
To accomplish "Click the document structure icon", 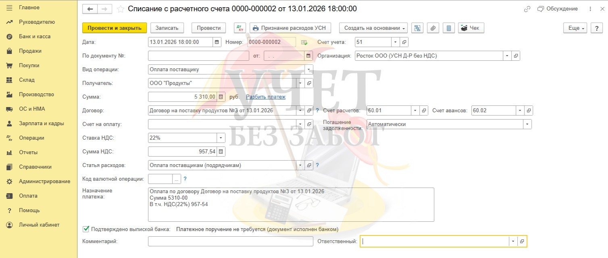I will click(417, 28).
